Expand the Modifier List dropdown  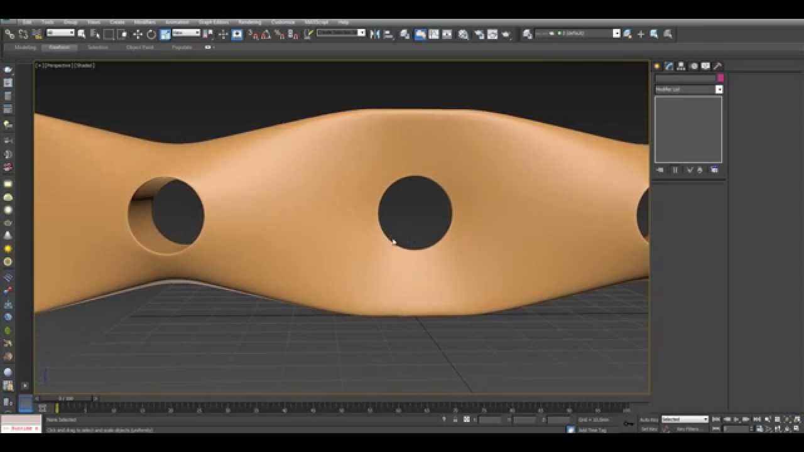pos(689,90)
